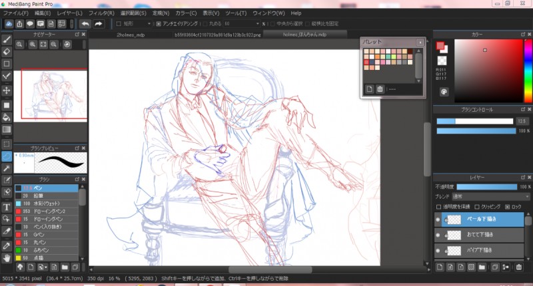This screenshot has width=533, height=286.
Task: Select the Gradient tool
Action: coord(7,130)
